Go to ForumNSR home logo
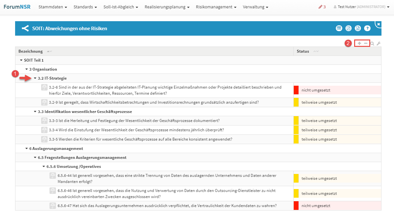 [x=17, y=7]
